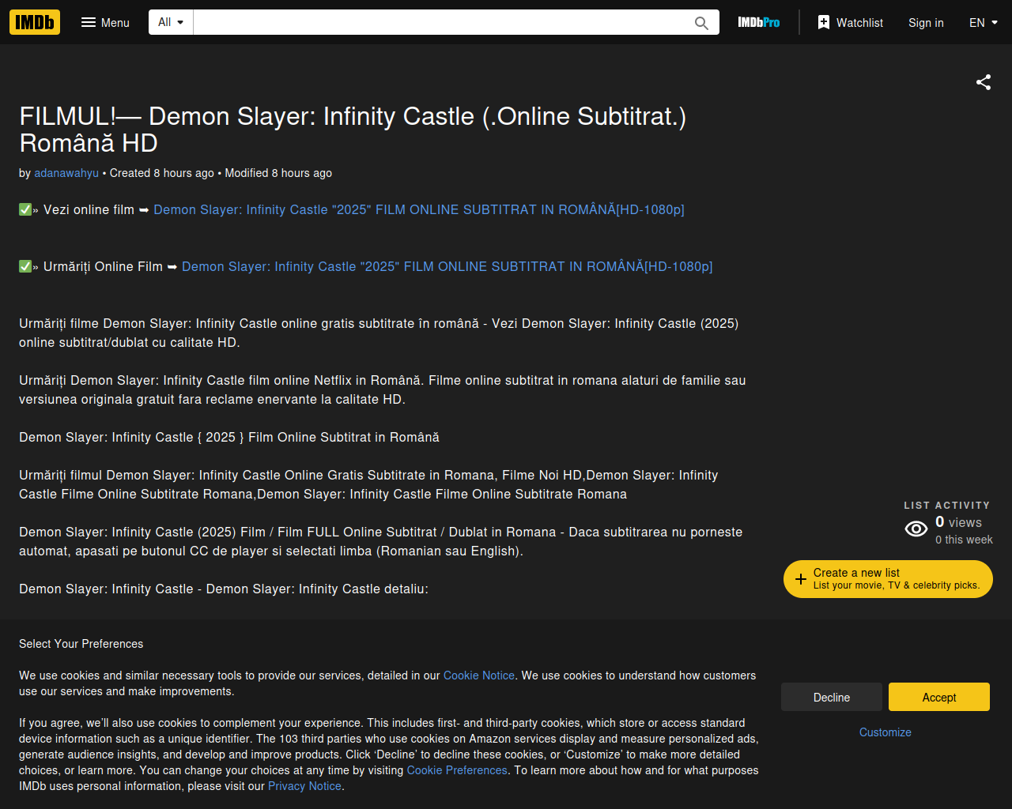This screenshot has width=1012, height=809.
Task: Open Customize cookie settings
Action: tap(885, 732)
